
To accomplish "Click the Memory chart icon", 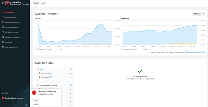I will tap(121, 19).
